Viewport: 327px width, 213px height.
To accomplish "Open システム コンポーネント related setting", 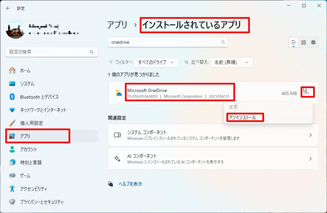I will [x=213, y=135].
